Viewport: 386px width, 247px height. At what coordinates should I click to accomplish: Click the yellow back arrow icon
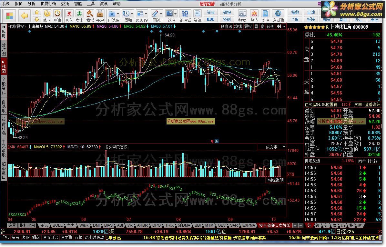[24, 16]
